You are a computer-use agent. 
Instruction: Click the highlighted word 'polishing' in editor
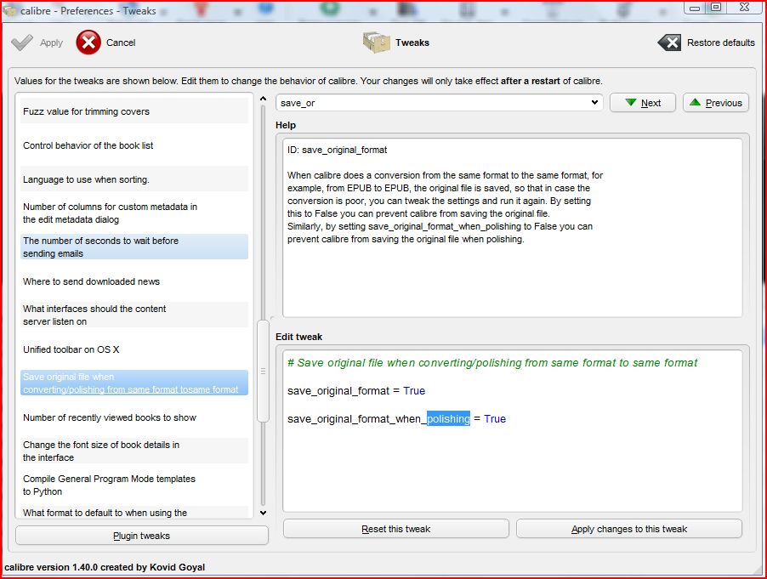click(449, 418)
